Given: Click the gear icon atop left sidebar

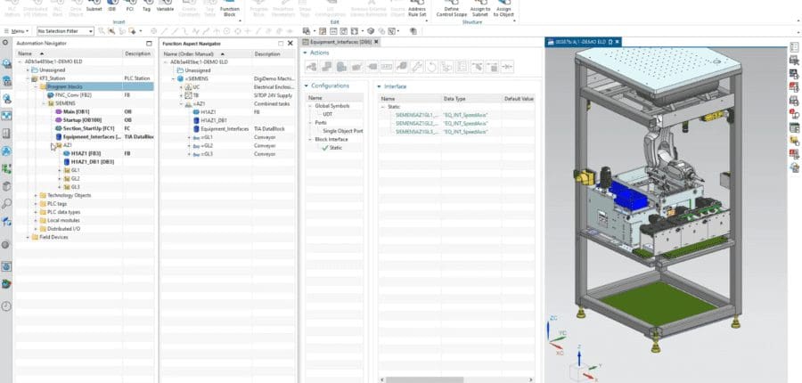Looking at the screenshot, I should point(5,43).
